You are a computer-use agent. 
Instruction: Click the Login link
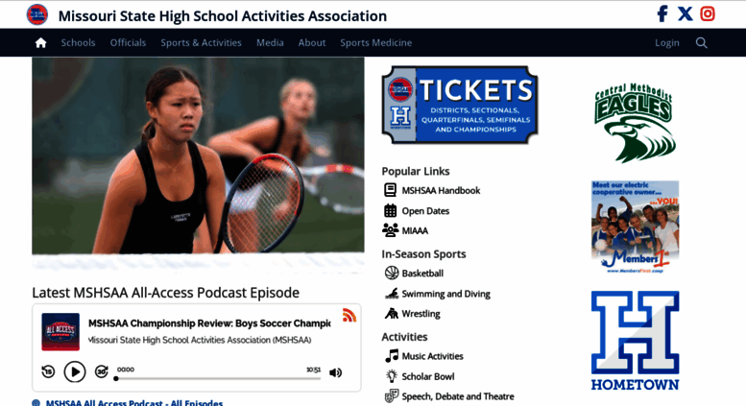point(667,43)
